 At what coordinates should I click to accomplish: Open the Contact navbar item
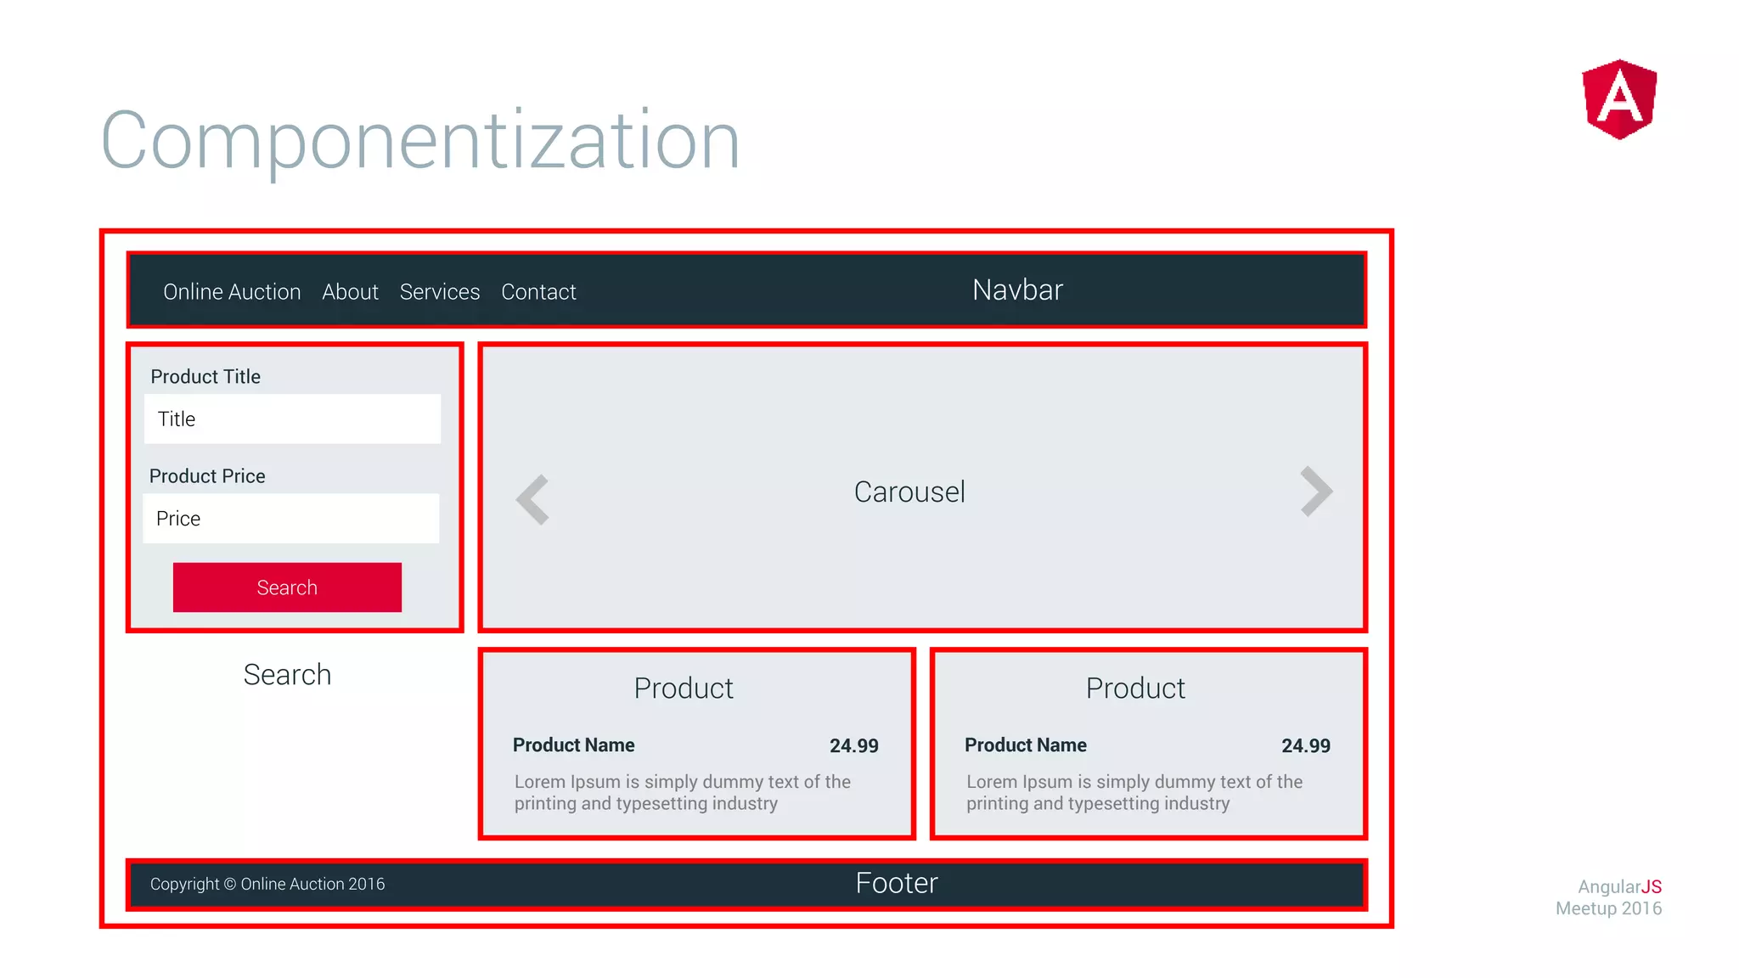pos(538,291)
